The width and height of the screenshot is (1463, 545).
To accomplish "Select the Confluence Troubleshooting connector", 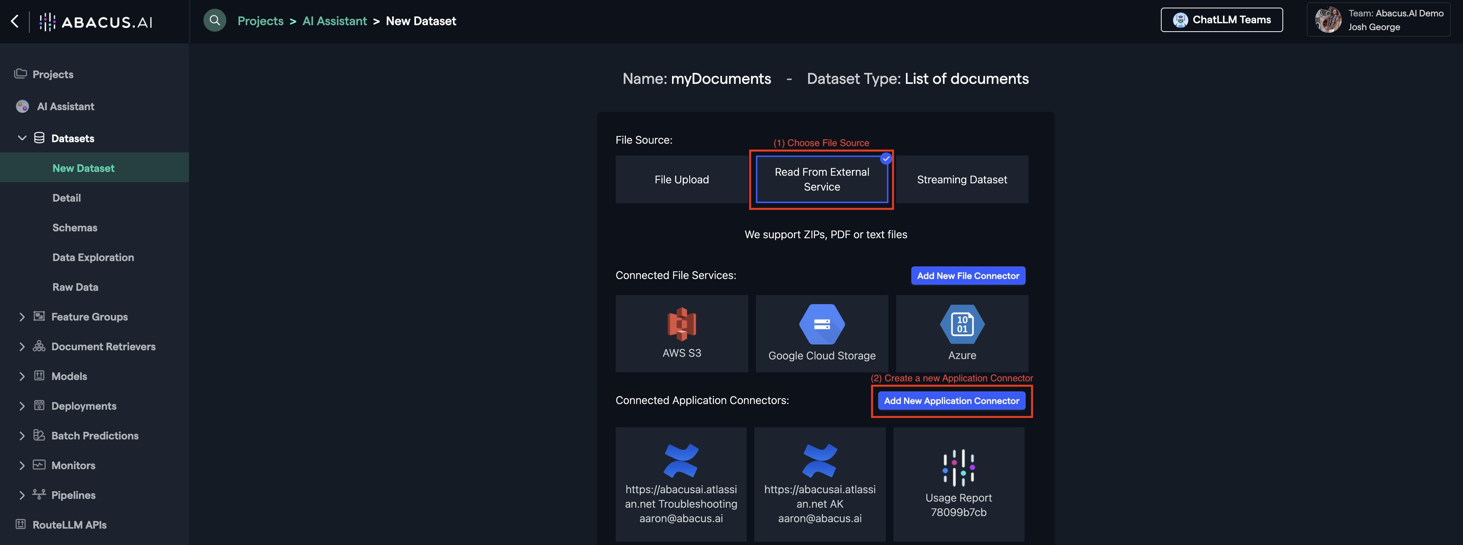I will pyautogui.click(x=681, y=484).
